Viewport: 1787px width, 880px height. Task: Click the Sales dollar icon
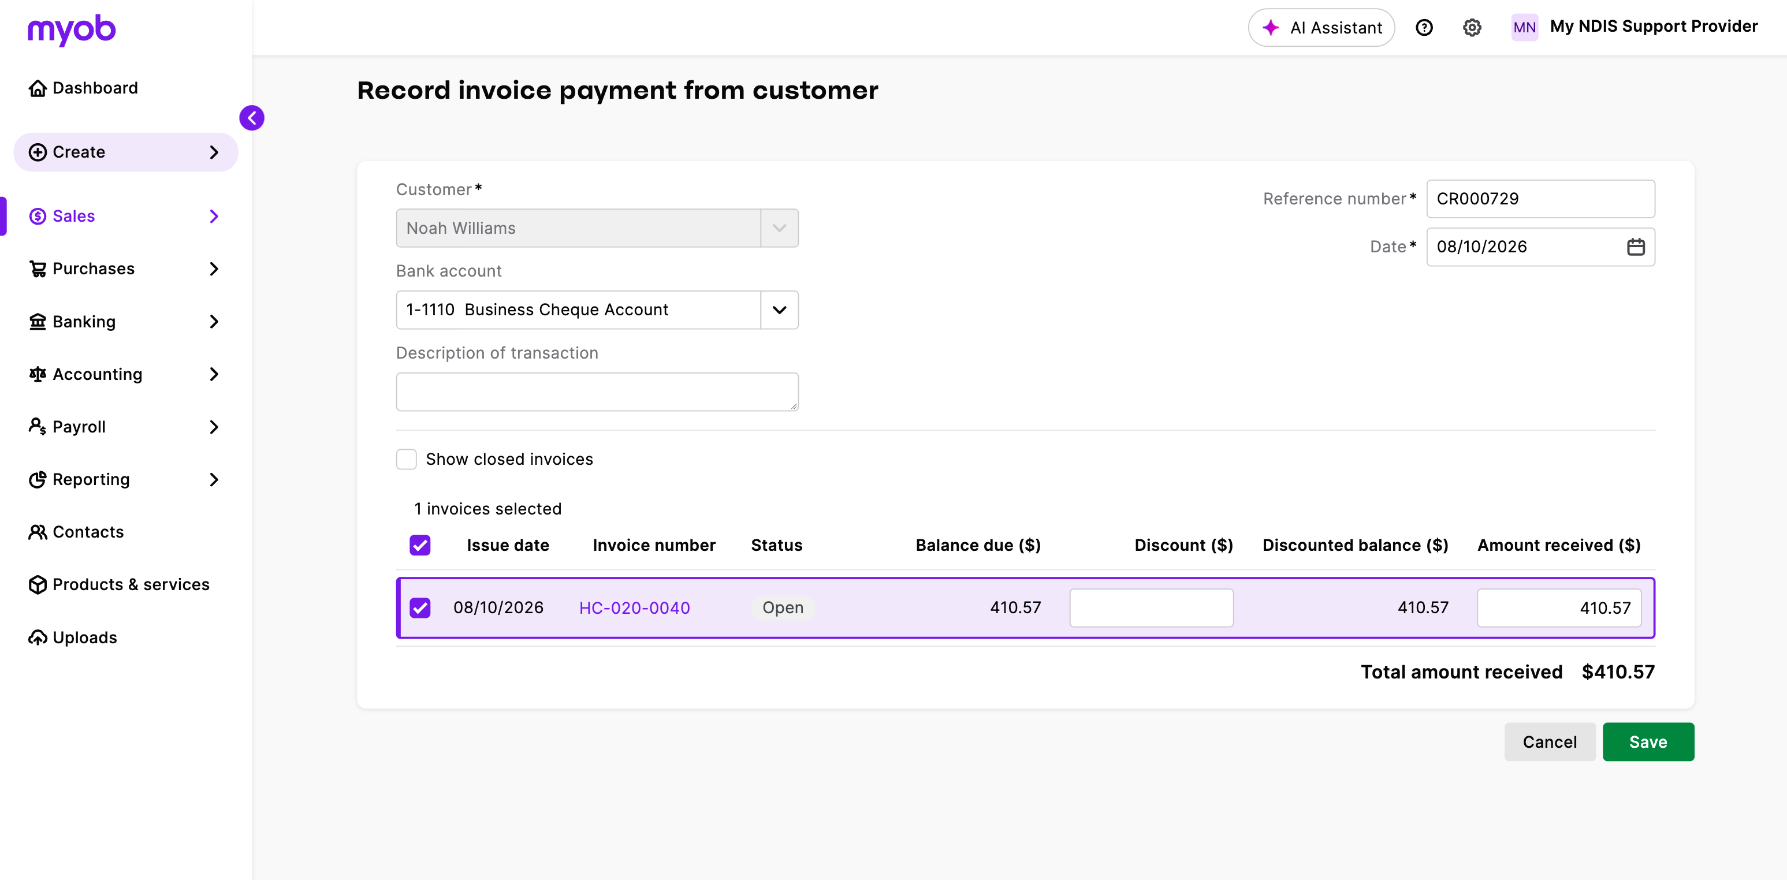(38, 217)
